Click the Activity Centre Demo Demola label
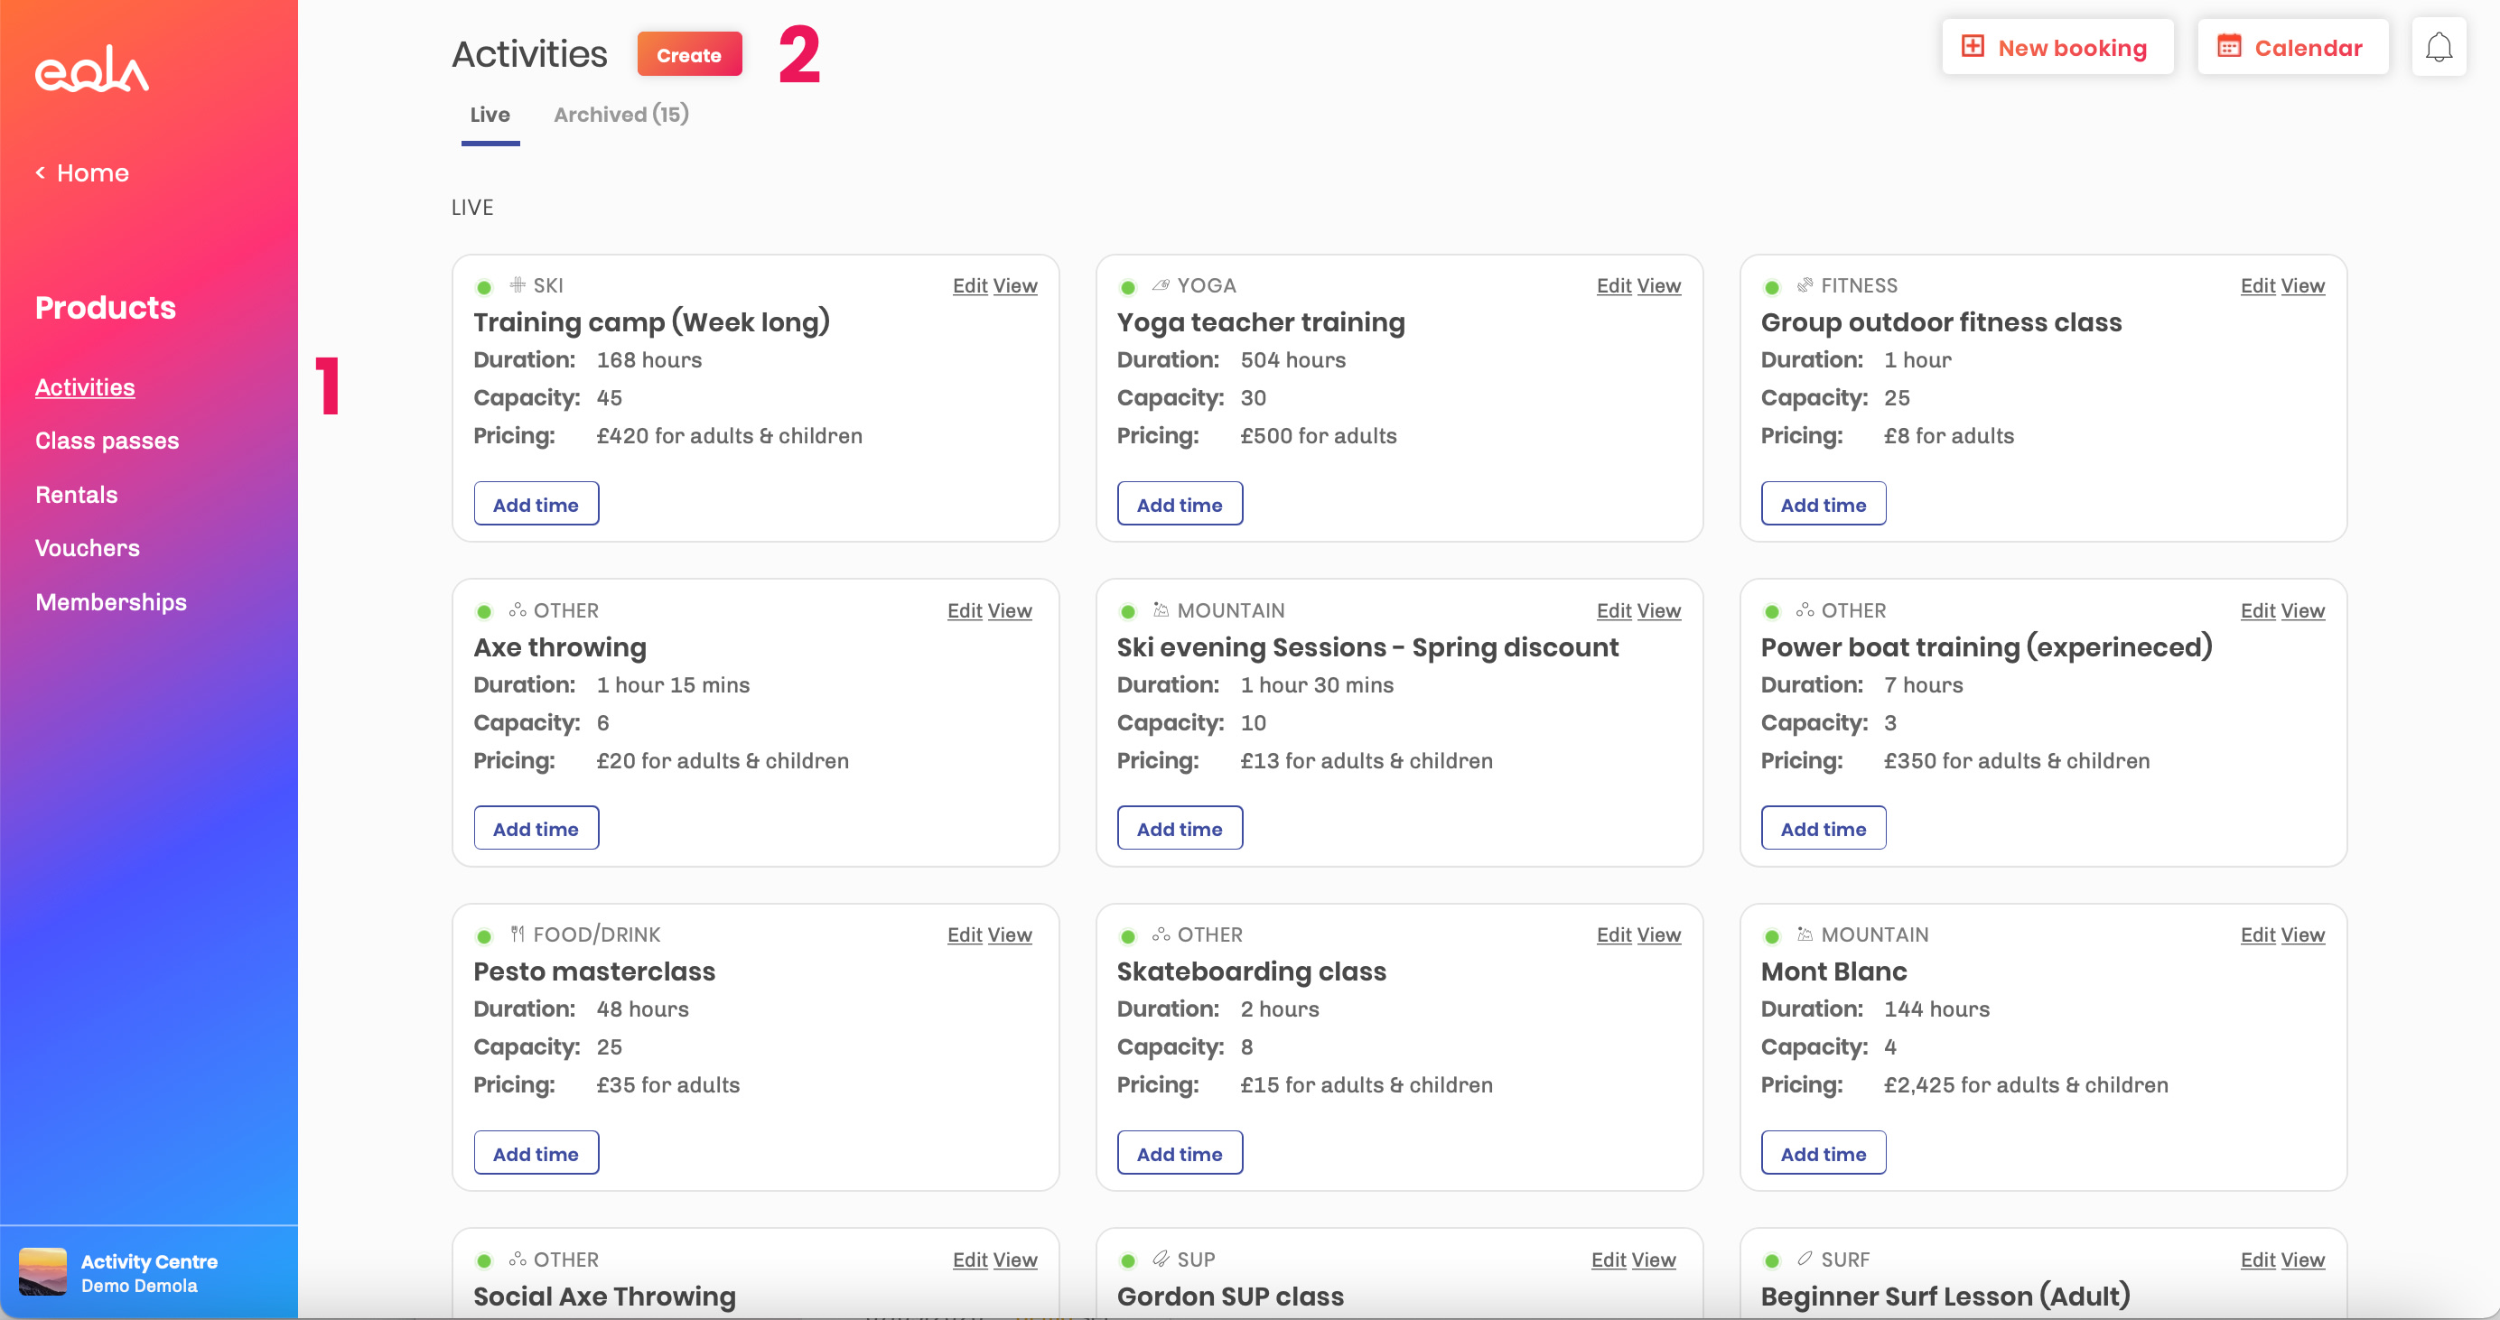 pos(149,1272)
